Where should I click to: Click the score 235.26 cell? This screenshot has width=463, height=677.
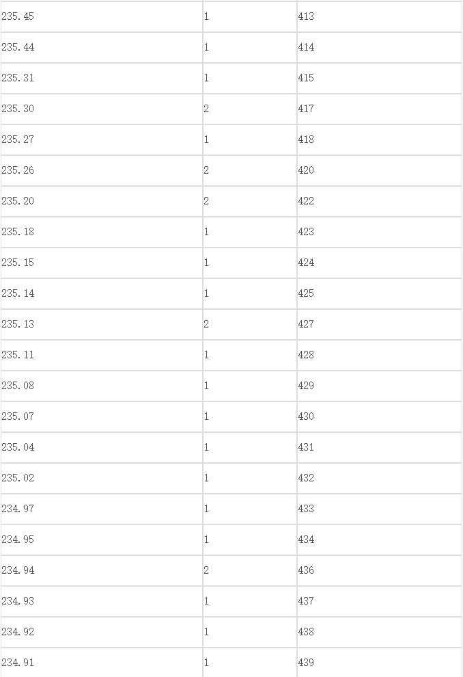102,170
